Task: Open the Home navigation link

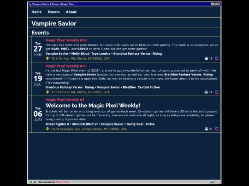Action: click(36, 12)
